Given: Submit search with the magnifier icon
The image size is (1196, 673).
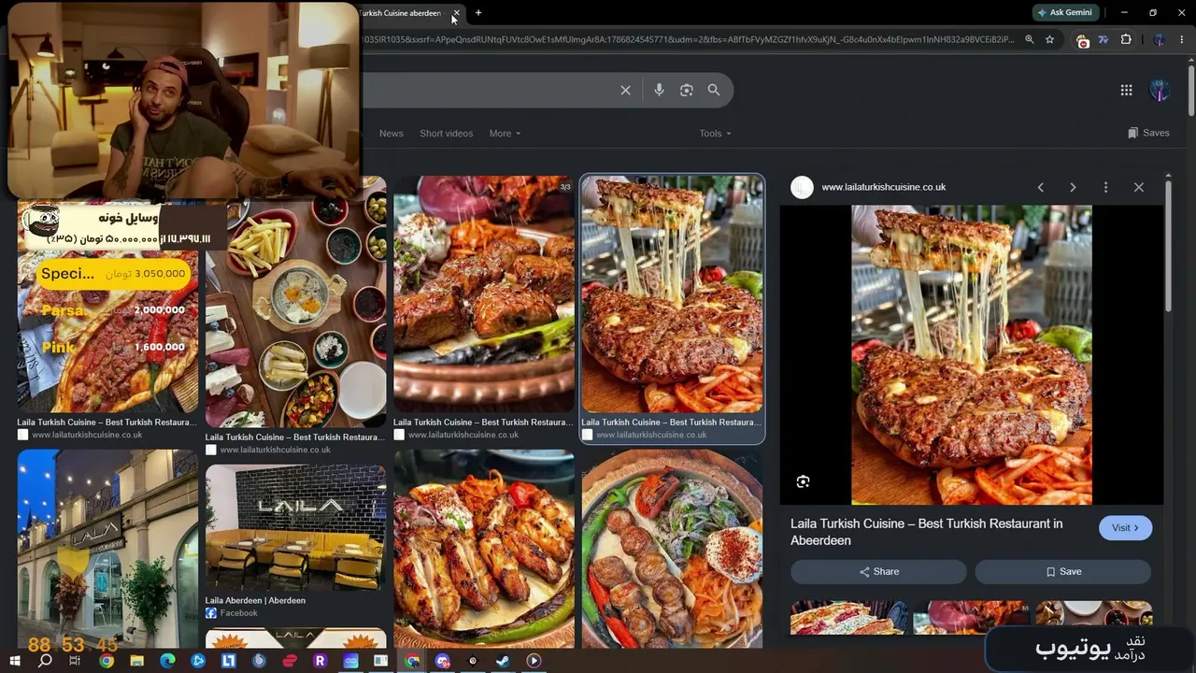Looking at the screenshot, I should click(x=714, y=90).
